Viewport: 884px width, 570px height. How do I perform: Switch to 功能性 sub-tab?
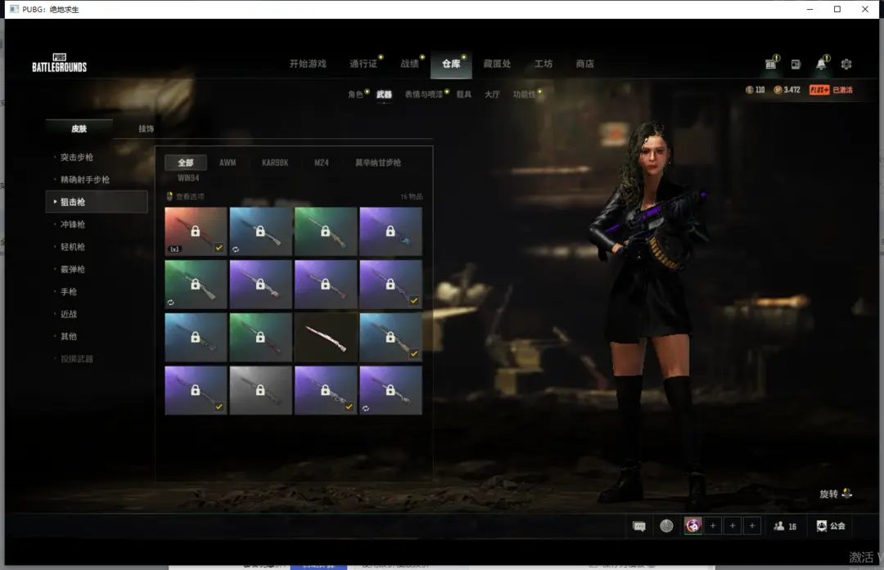[x=525, y=94]
